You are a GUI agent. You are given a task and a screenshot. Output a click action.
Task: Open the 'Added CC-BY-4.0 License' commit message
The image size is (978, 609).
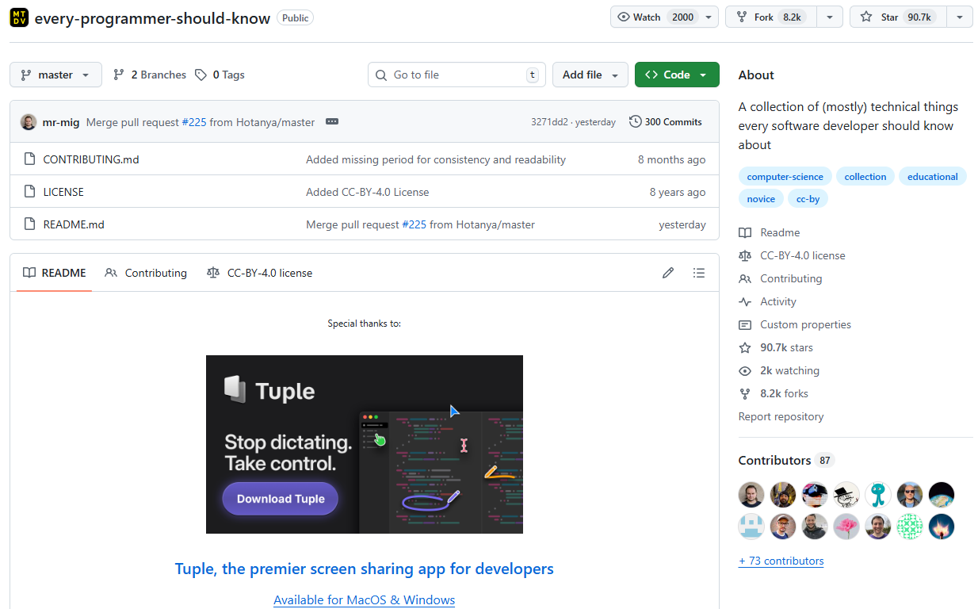368,192
